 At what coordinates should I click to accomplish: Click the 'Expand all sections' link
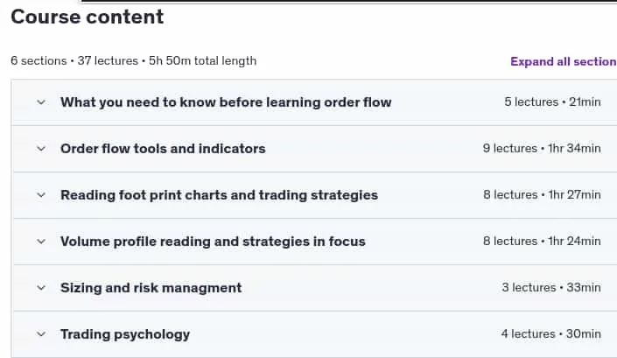tap(564, 62)
